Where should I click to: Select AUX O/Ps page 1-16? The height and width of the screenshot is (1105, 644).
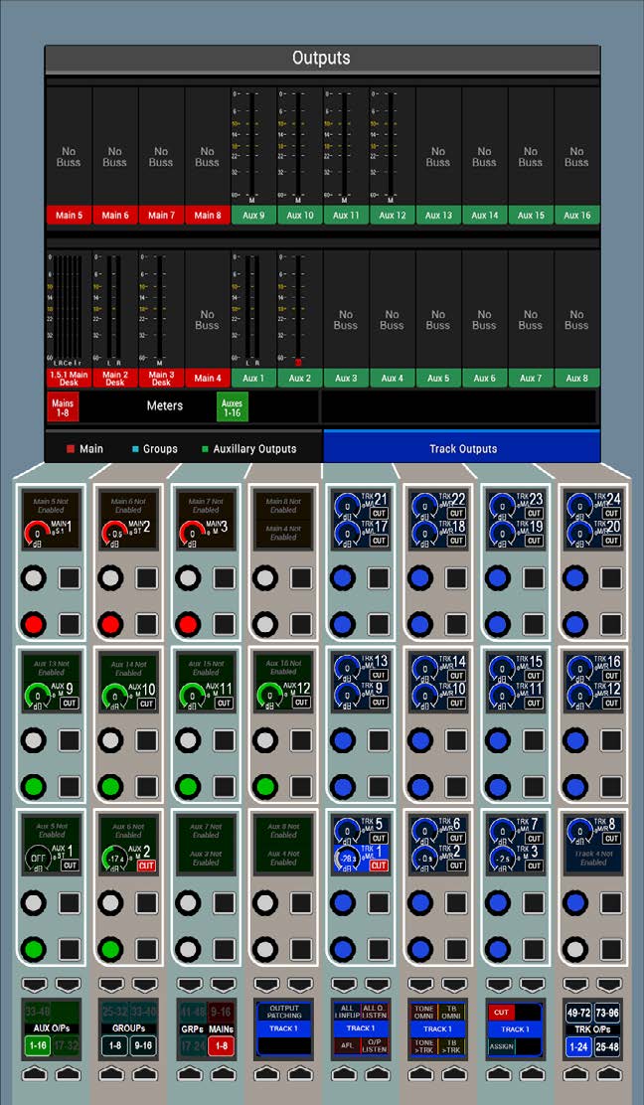click(38, 1045)
